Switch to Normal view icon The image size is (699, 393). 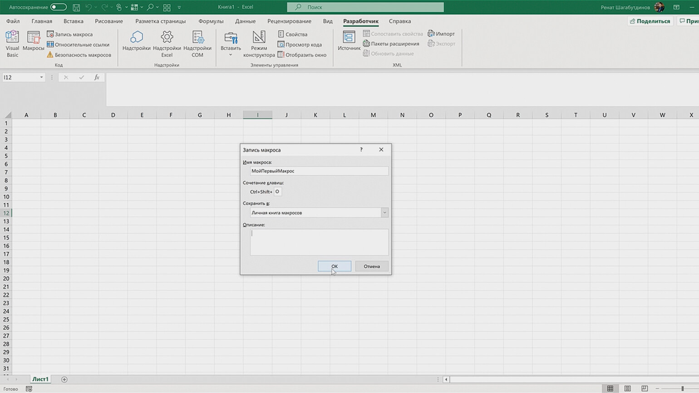[610, 388]
